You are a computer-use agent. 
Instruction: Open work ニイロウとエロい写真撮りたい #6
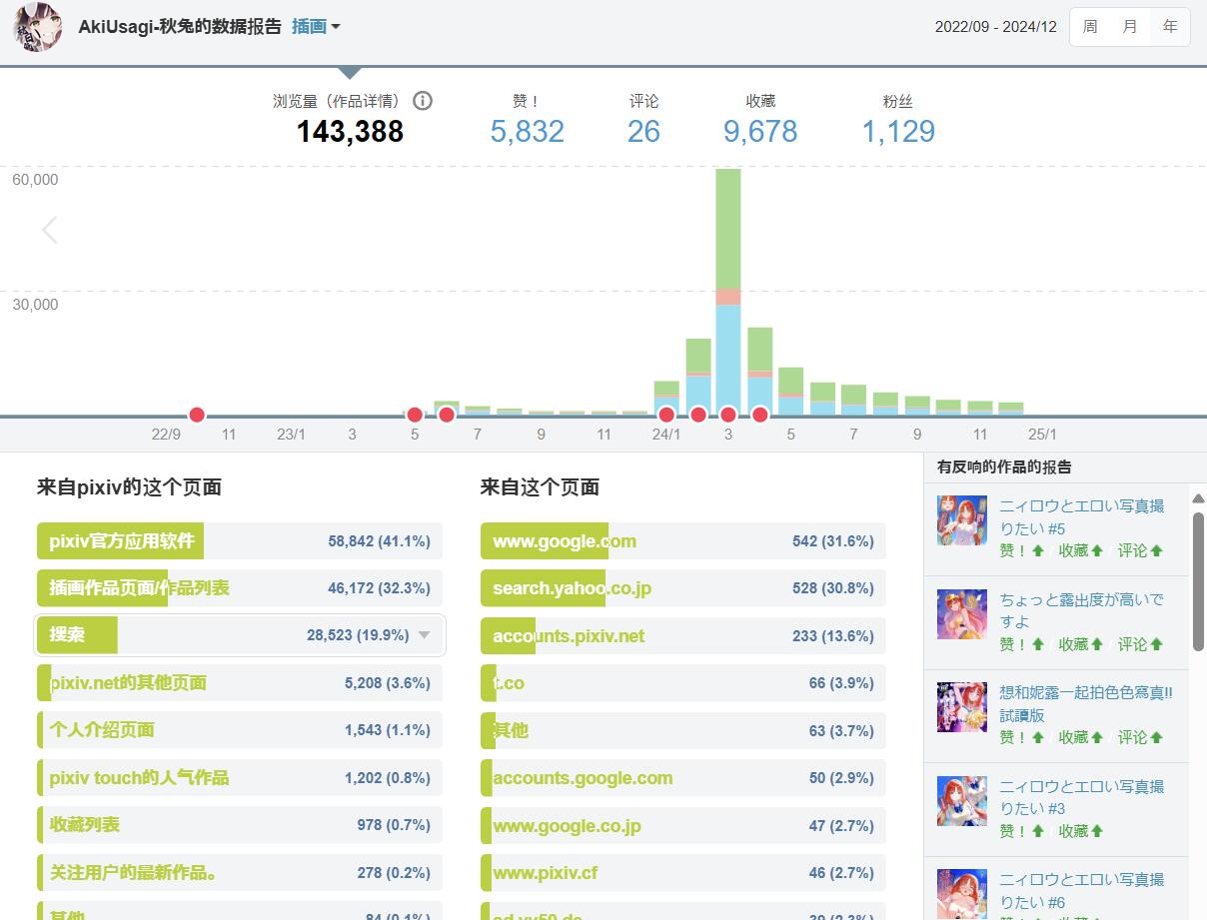click(x=1082, y=890)
